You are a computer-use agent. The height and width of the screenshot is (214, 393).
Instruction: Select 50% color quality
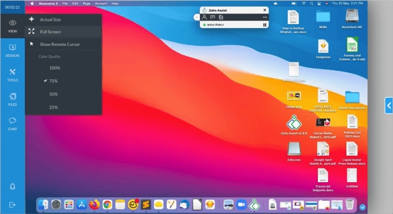click(54, 94)
